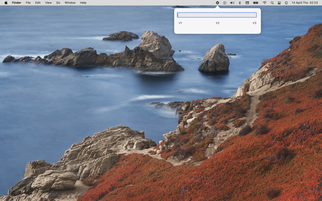The image size is (322, 201).
Task: Select the V1 label in the popover
Action: coord(180,23)
